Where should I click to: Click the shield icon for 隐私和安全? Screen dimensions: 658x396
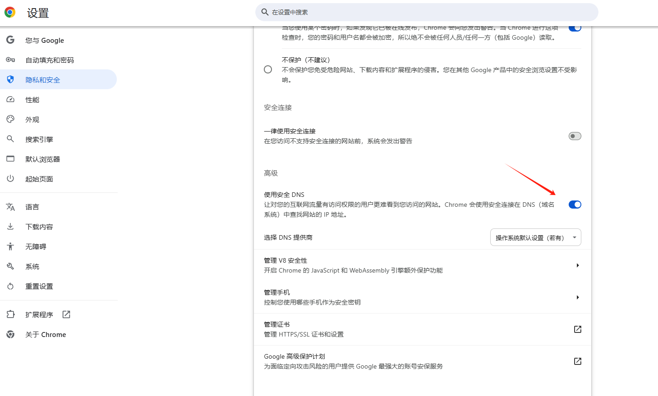[x=10, y=80]
